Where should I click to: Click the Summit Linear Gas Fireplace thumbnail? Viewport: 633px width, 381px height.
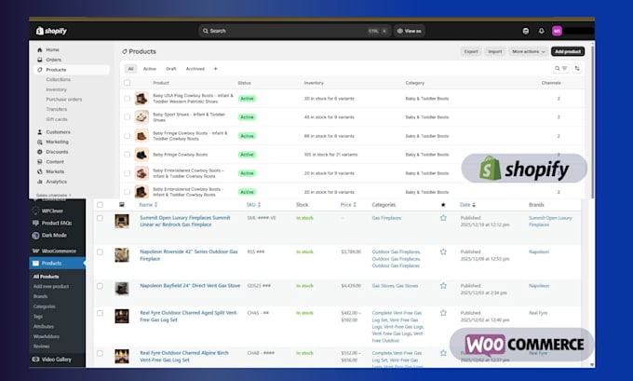point(122,221)
